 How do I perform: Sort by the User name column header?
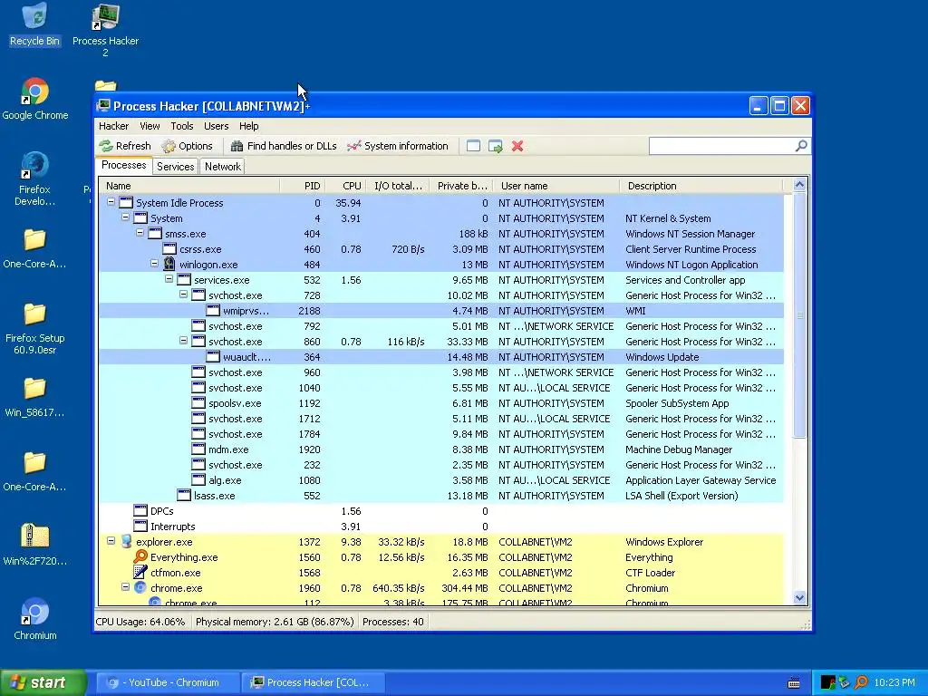[x=556, y=186]
